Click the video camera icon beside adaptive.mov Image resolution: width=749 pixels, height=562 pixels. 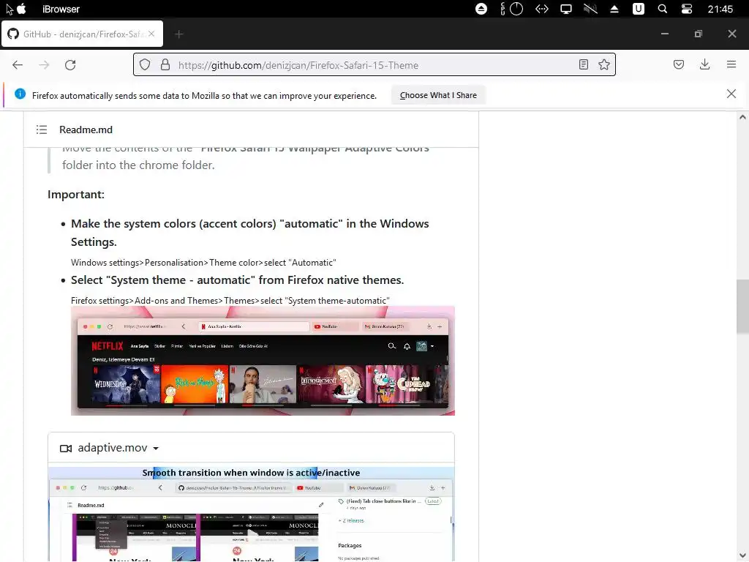pos(65,449)
